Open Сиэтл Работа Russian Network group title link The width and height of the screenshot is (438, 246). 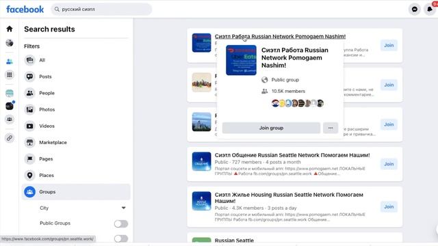(280, 36)
